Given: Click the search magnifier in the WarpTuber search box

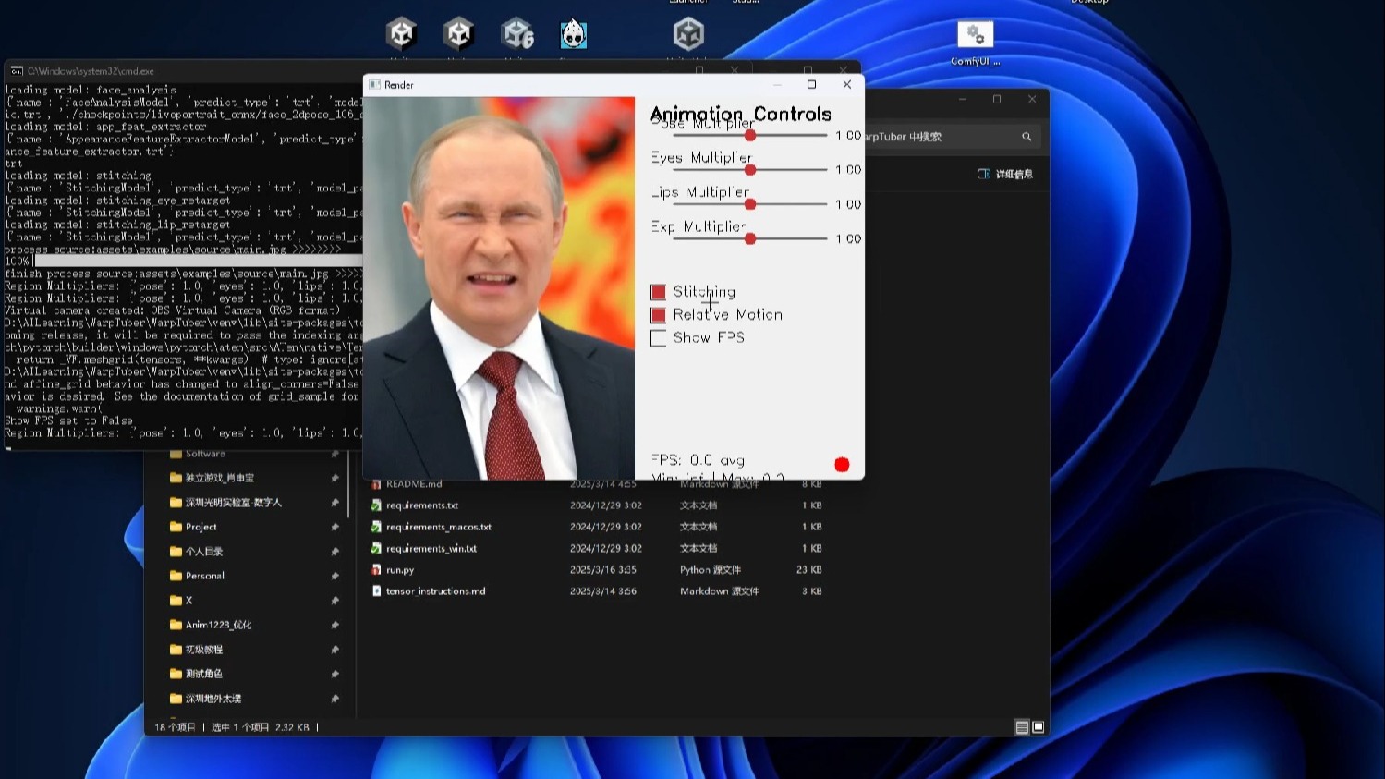Looking at the screenshot, I should pos(1026,136).
